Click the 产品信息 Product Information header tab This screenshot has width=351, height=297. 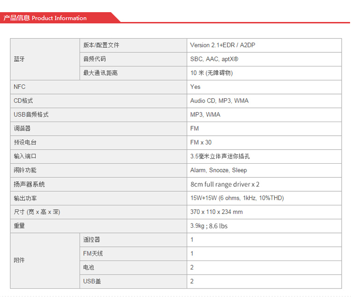45,18
